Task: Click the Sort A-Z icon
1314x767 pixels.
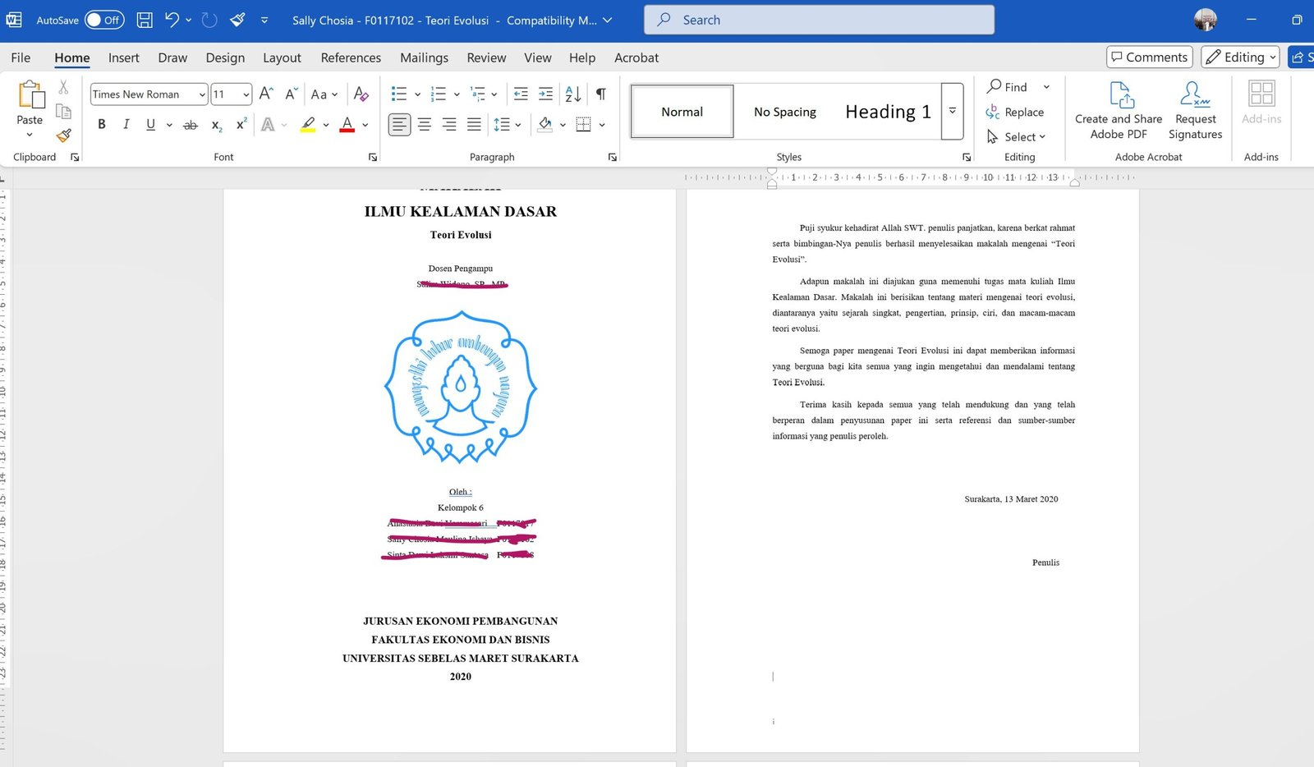Action: [x=573, y=94]
